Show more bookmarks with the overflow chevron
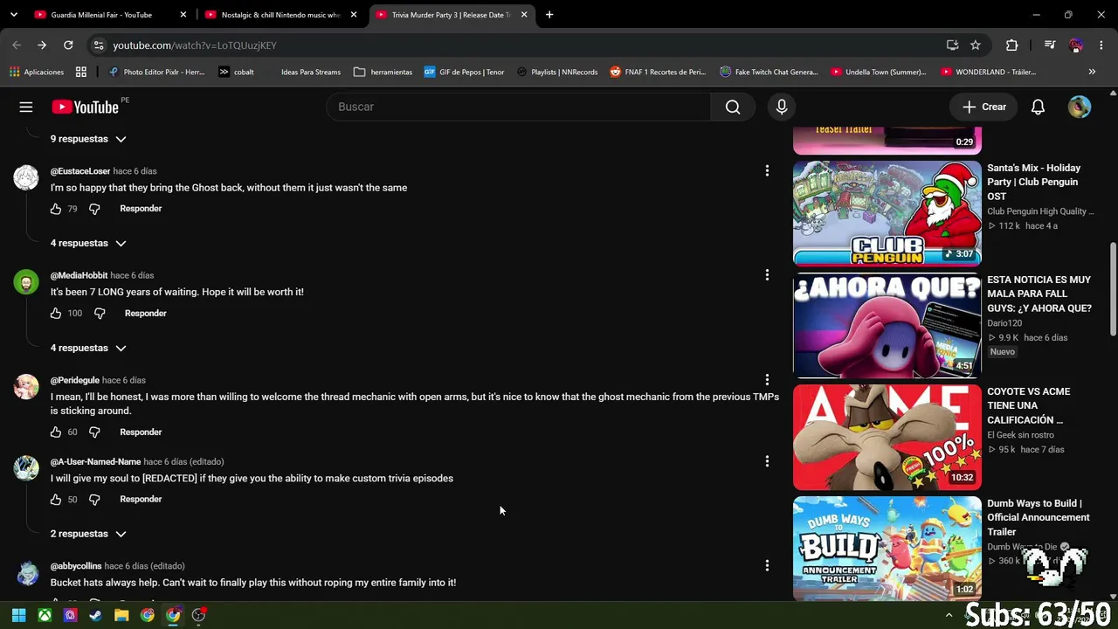1118x629 pixels. coord(1092,72)
